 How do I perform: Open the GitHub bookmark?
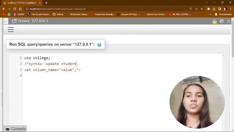click(58, 14)
